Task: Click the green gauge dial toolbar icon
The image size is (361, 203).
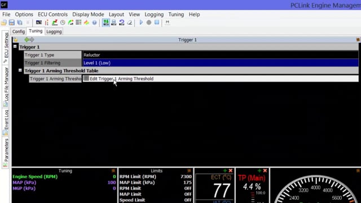Action: (71, 23)
